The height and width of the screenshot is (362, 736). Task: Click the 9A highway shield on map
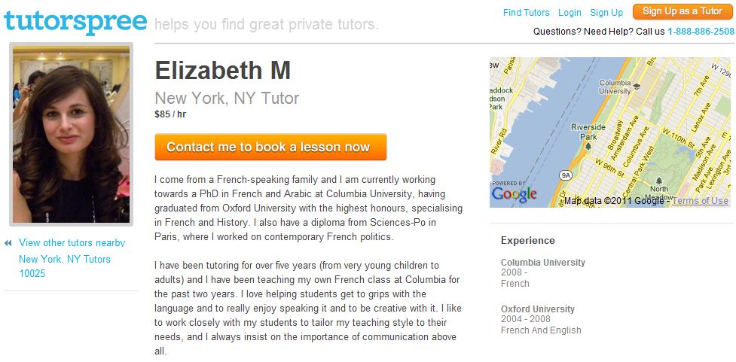pos(566,175)
